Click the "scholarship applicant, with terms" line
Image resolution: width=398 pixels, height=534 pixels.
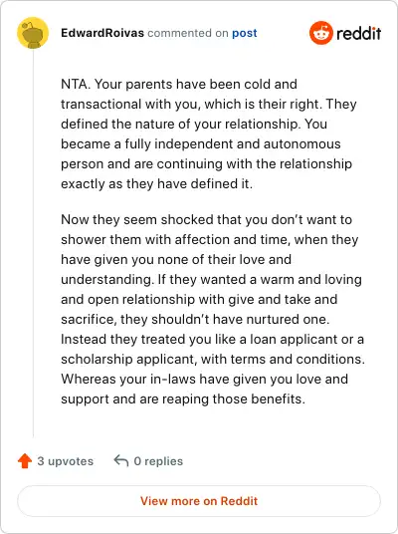pos(213,360)
